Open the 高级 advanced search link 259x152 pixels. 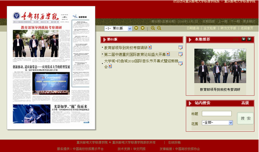tap(245, 103)
